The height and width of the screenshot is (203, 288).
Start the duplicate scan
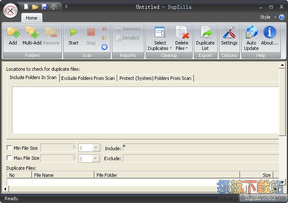[74, 36]
